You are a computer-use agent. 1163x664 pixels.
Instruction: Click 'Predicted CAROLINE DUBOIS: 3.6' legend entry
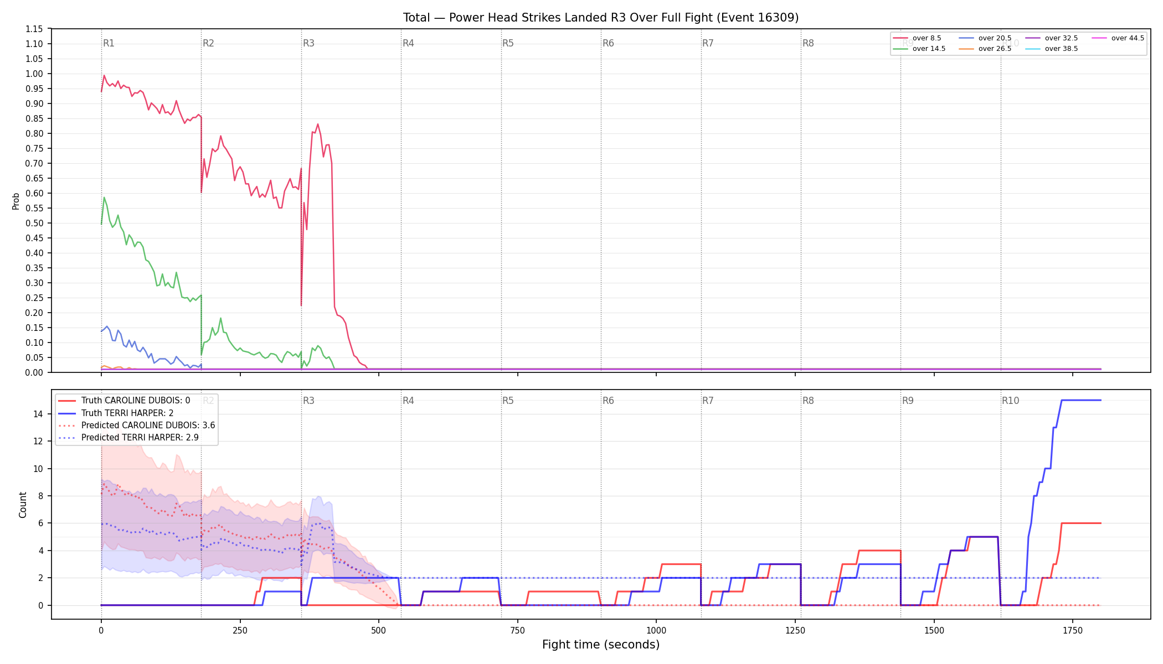137,426
